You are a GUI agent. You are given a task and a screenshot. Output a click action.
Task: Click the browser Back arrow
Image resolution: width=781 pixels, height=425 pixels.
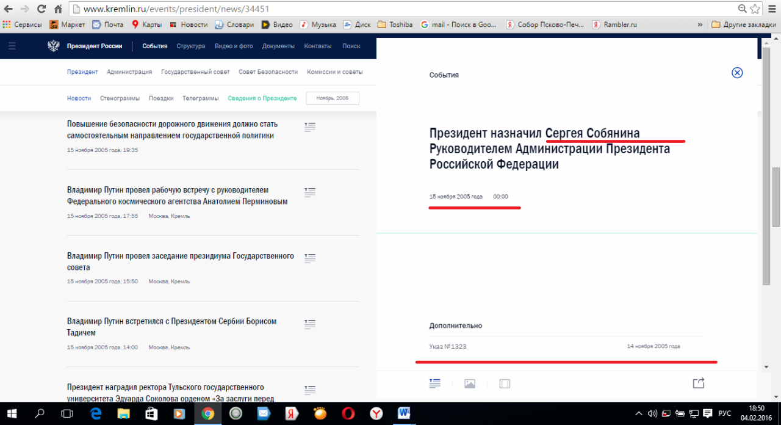[x=9, y=9]
